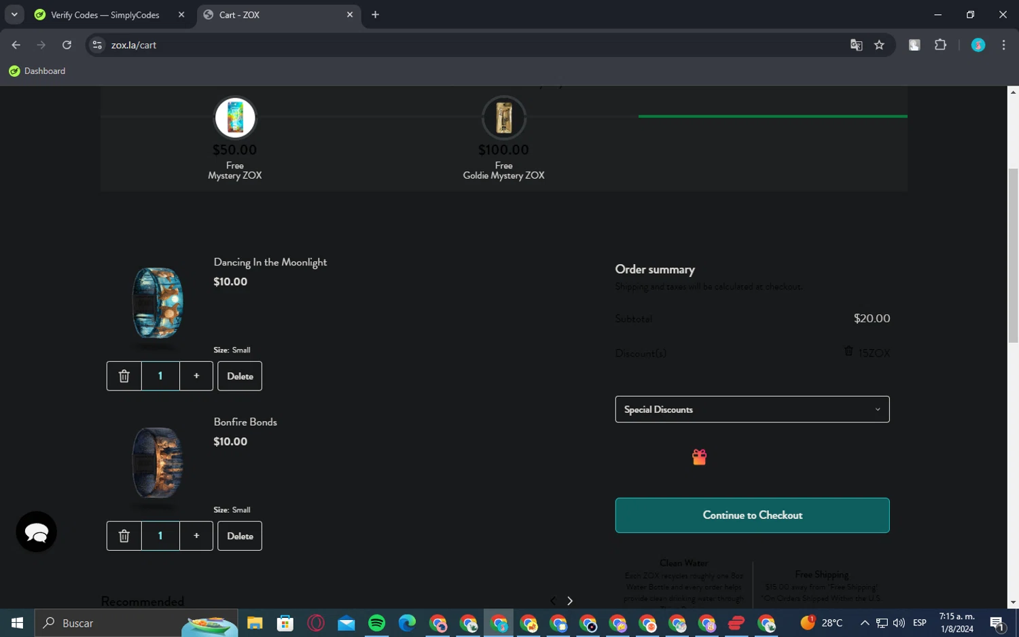Open network settings in system tray

coord(882,623)
